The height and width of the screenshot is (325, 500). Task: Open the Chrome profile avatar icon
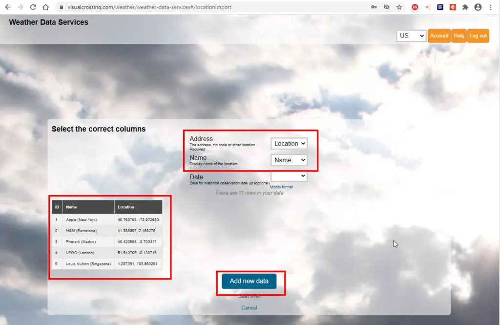point(478,7)
